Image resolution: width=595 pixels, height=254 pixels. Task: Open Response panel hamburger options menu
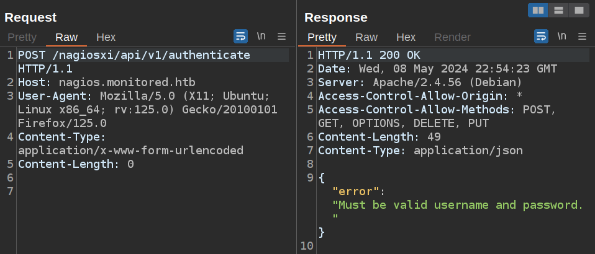[x=582, y=36]
